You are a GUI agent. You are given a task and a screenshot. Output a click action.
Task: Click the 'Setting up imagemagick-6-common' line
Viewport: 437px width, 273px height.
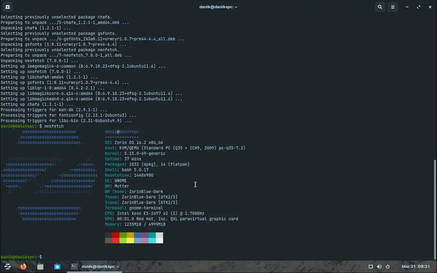pos(83,66)
